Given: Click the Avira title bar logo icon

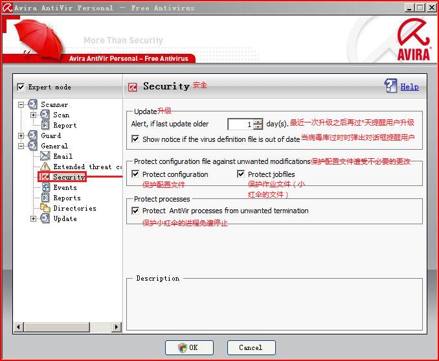Looking at the screenshot, I should click(x=7, y=8).
